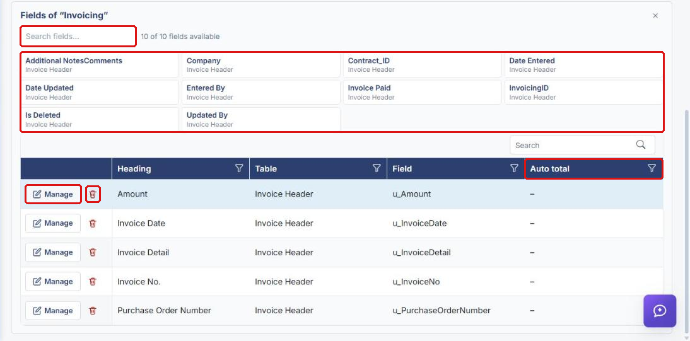Screen dimensions: 690x341
Task: Select the u_PurchaseOrderNumber field cell
Action: point(456,310)
